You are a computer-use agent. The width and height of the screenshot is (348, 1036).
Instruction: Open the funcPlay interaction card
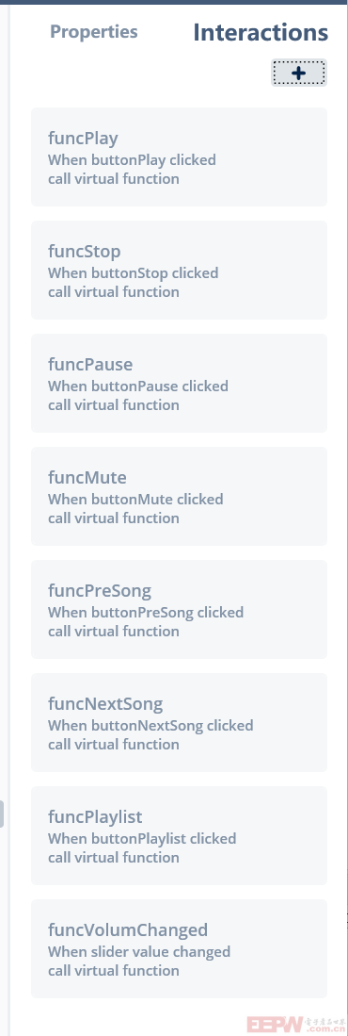pyautogui.click(x=180, y=157)
